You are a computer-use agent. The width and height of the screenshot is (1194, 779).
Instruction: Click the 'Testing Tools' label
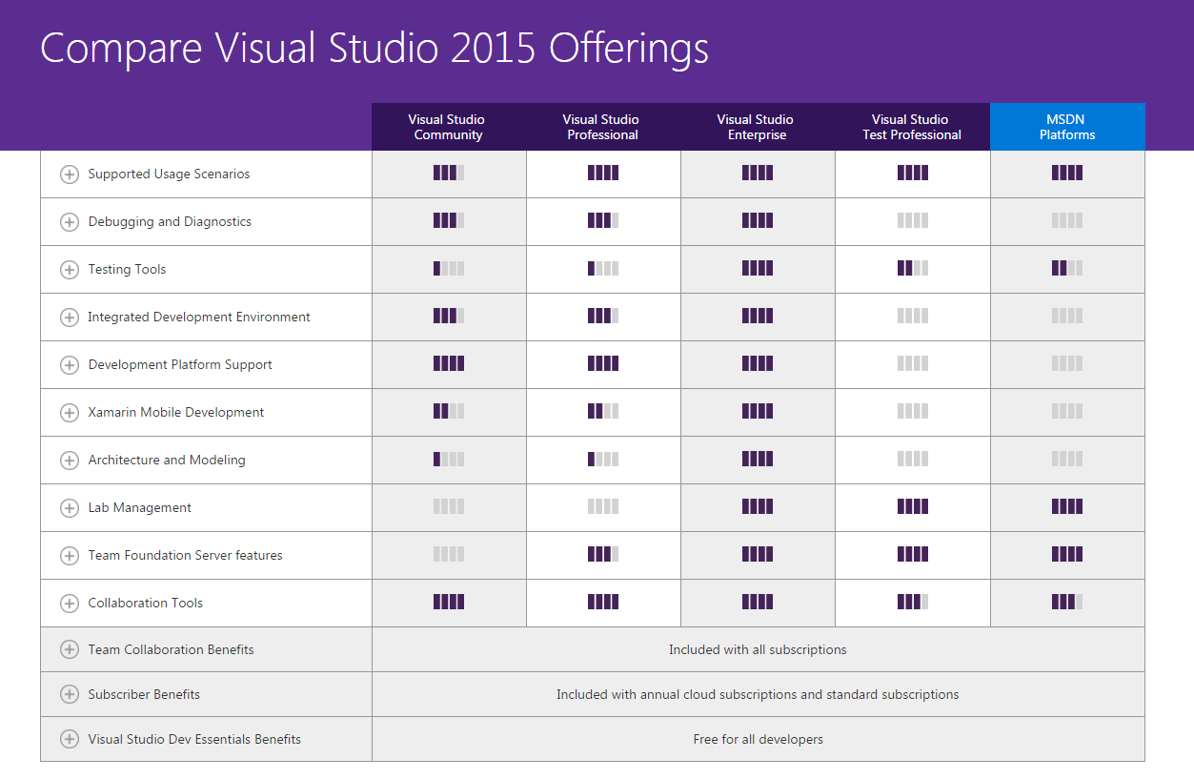[x=127, y=270]
